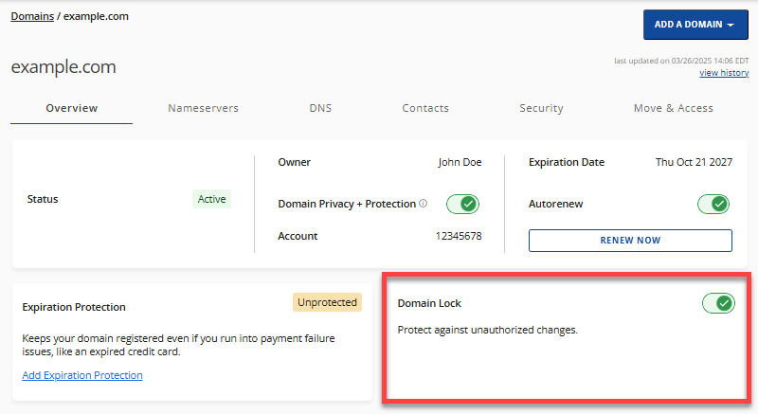The height and width of the screenshot is (414, 758).
Task: Expand the Add a Domain dropdown
Action: [695, 25]
